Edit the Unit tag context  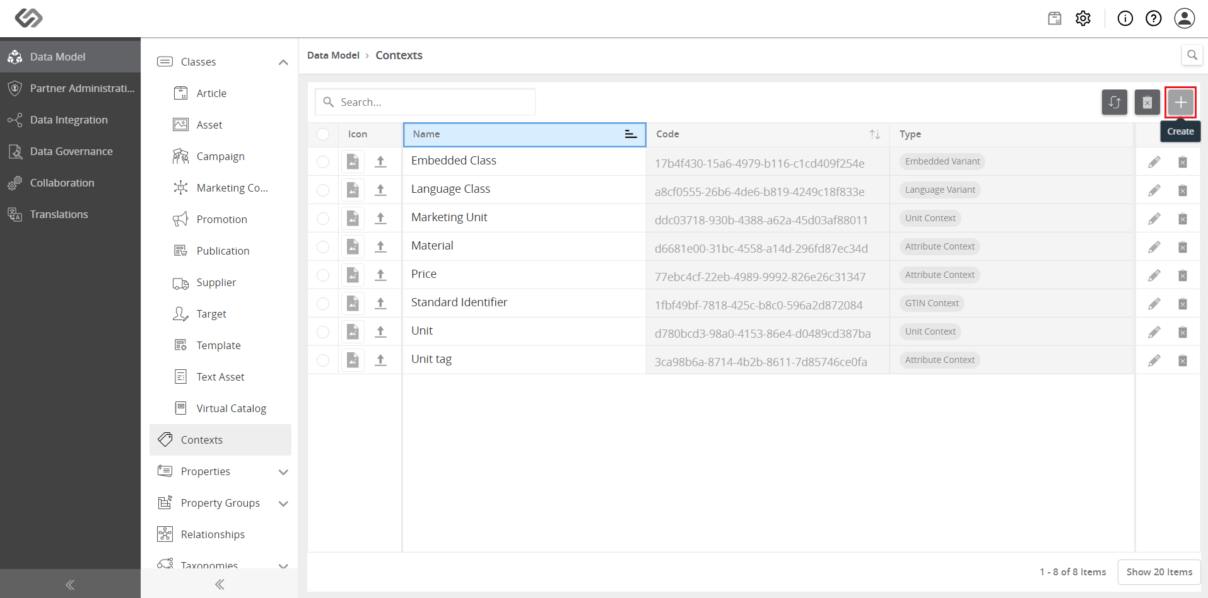[x=1154, y=360]
